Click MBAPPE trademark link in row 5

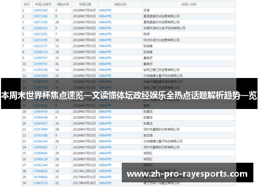(x=105, y=34)
